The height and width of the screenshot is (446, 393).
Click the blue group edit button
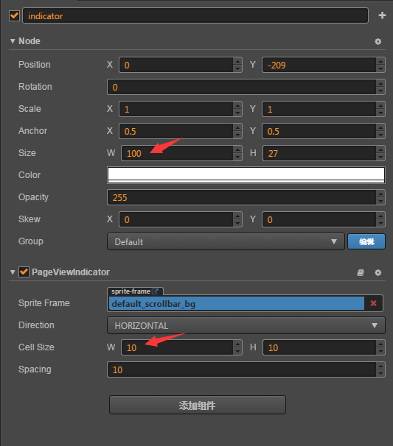[x=366, y=242]
